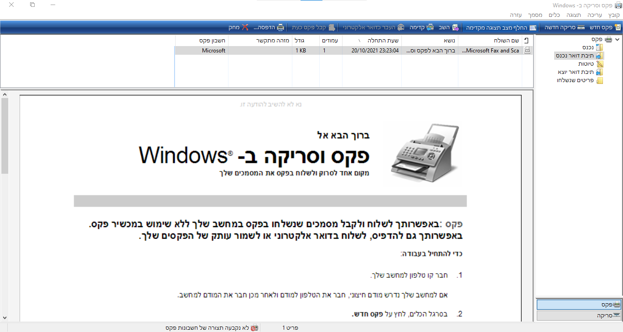This screenshot has height=332, width=623.
Task: Switch to the פקס view button at bottom
Action: [579, 304]
